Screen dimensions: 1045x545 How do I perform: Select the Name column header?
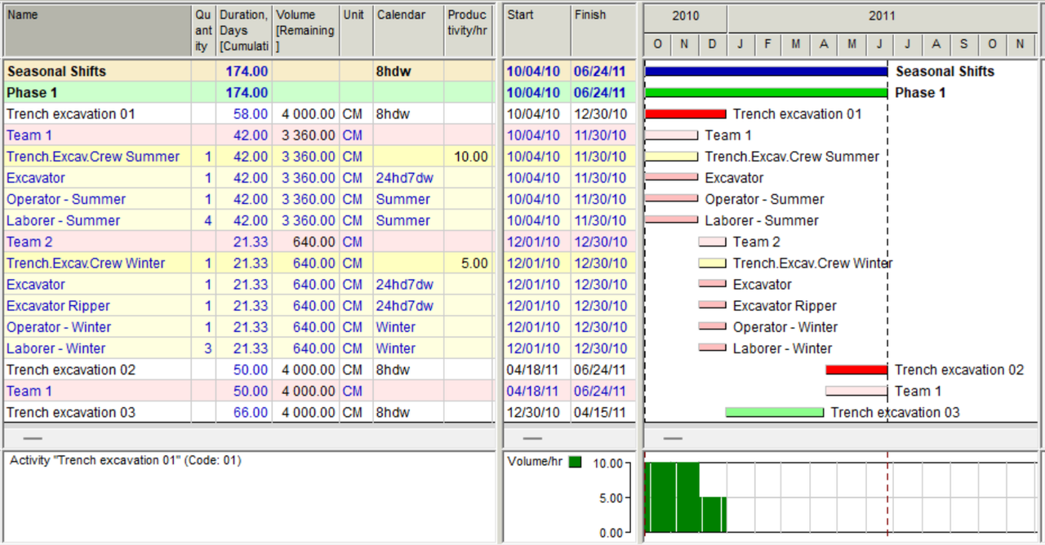point(98,30)
